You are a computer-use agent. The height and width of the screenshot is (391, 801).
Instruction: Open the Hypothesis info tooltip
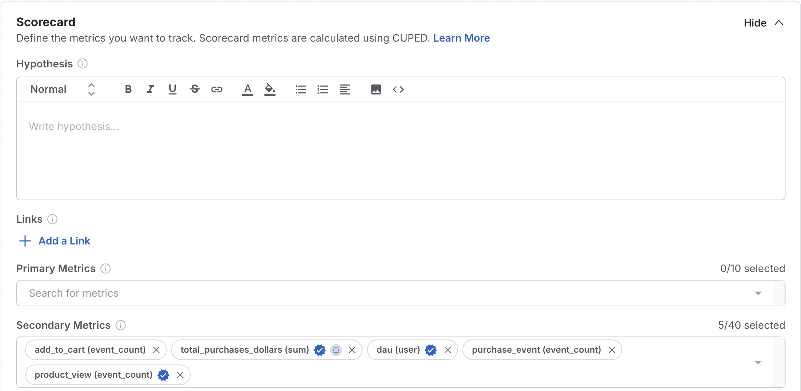point(83,64)
